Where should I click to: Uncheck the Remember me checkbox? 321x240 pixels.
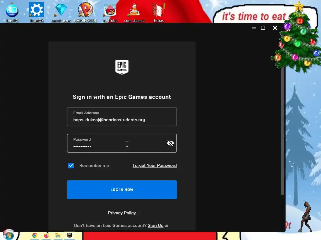tap(71, 166)
